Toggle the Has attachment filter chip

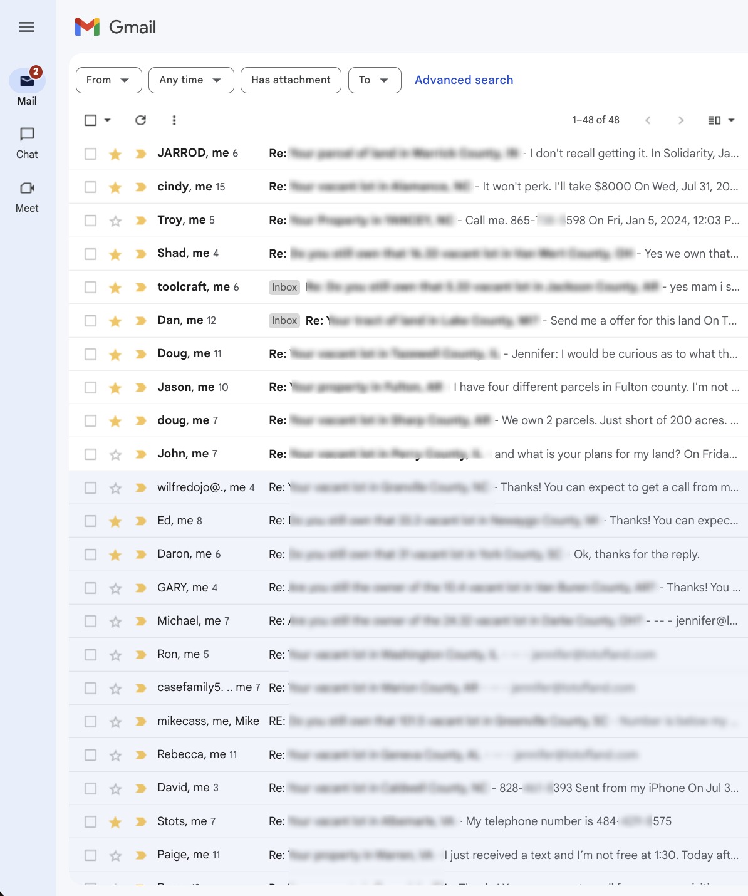[x=291, y=80]
